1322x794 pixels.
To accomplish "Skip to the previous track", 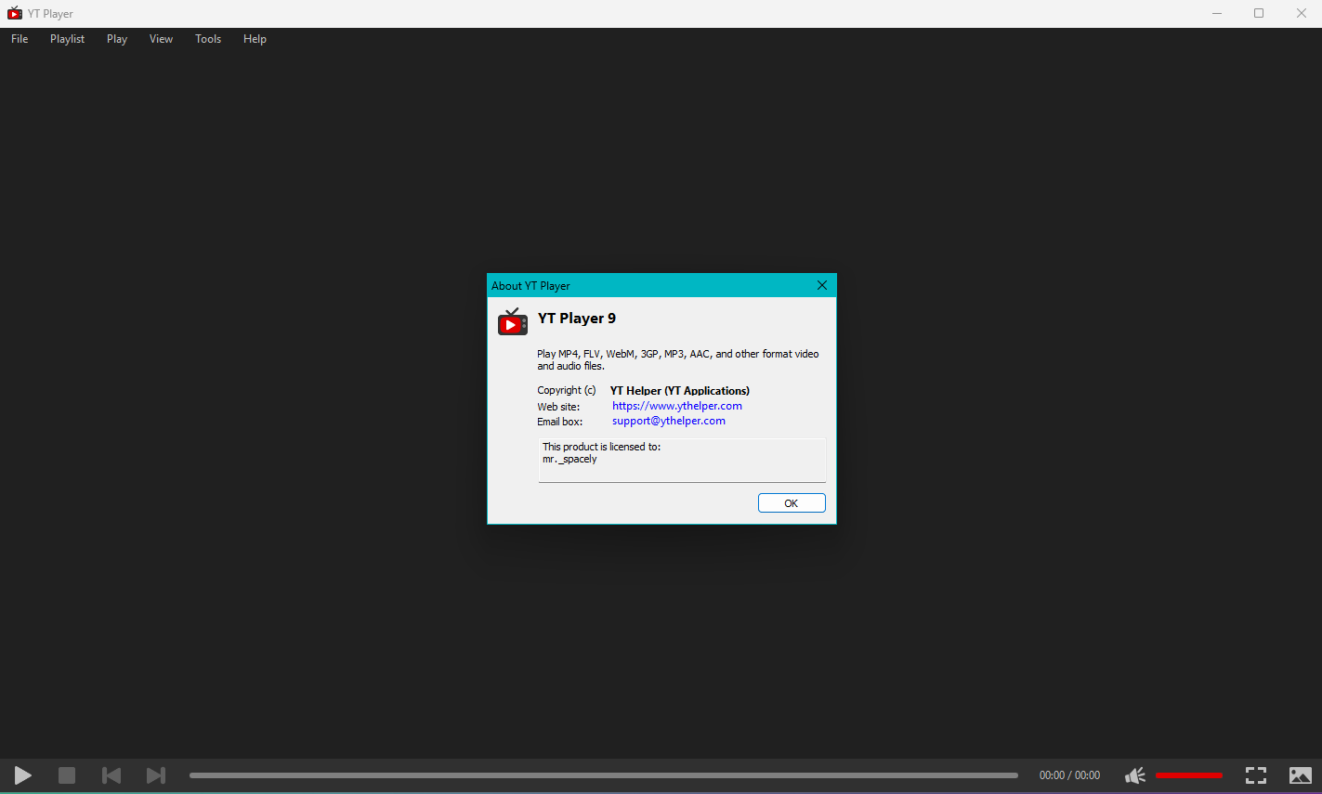I will click(x=111, y=774).
